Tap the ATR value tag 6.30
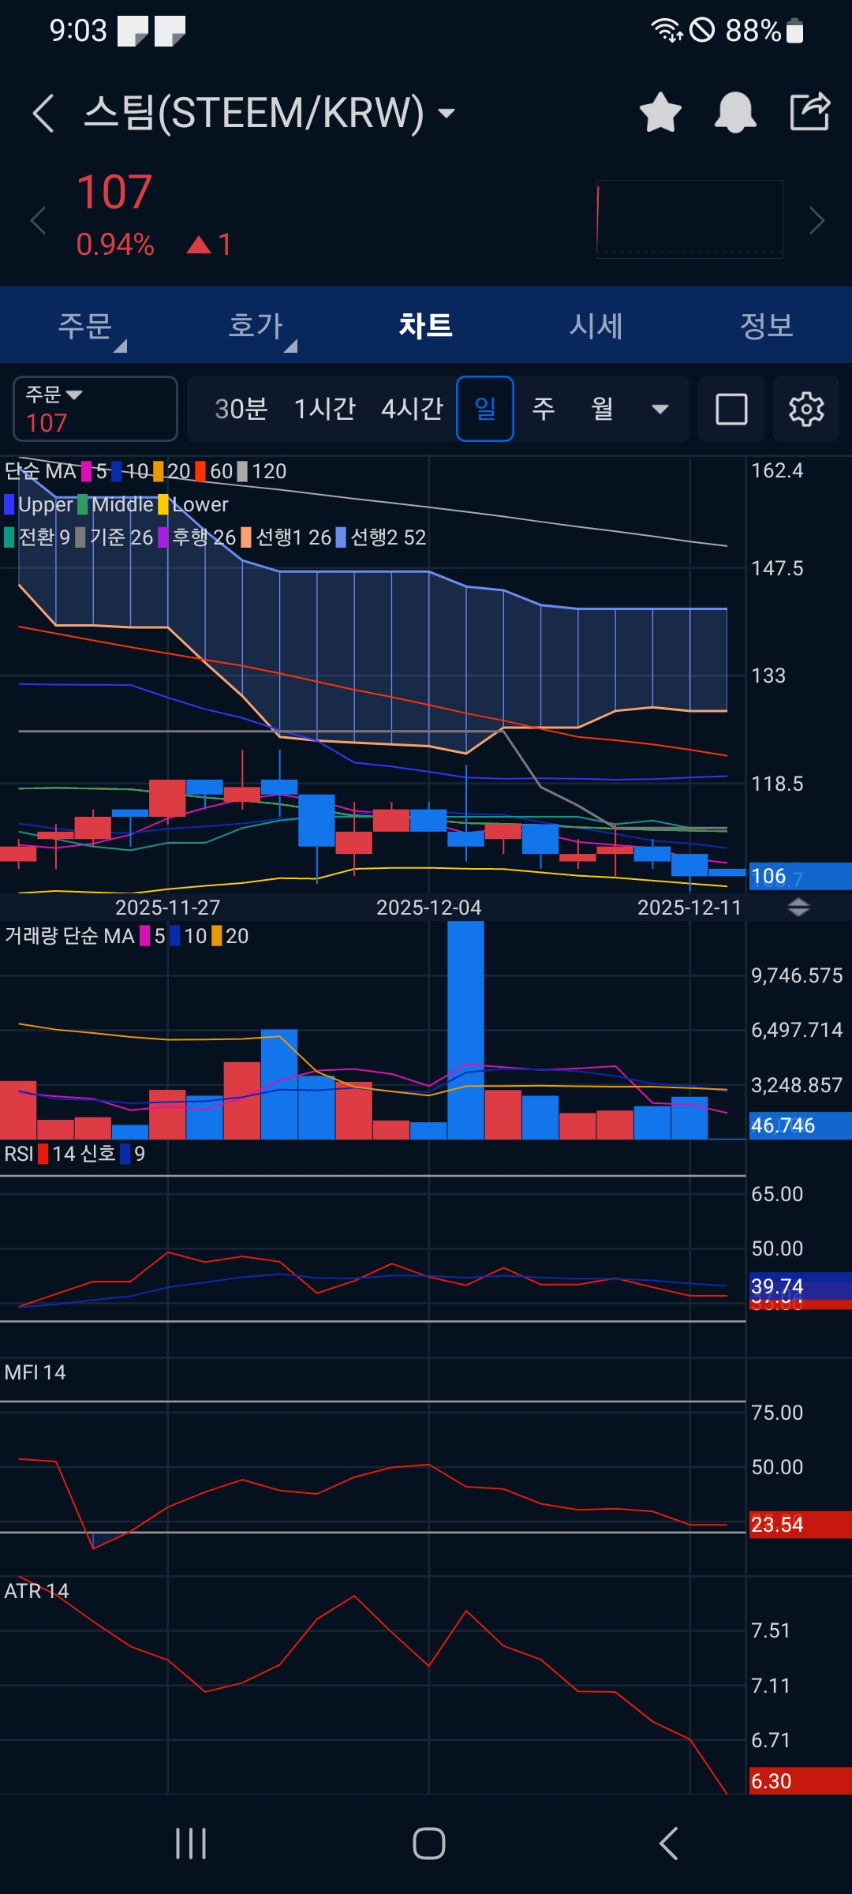 (x=800, y=1781)
